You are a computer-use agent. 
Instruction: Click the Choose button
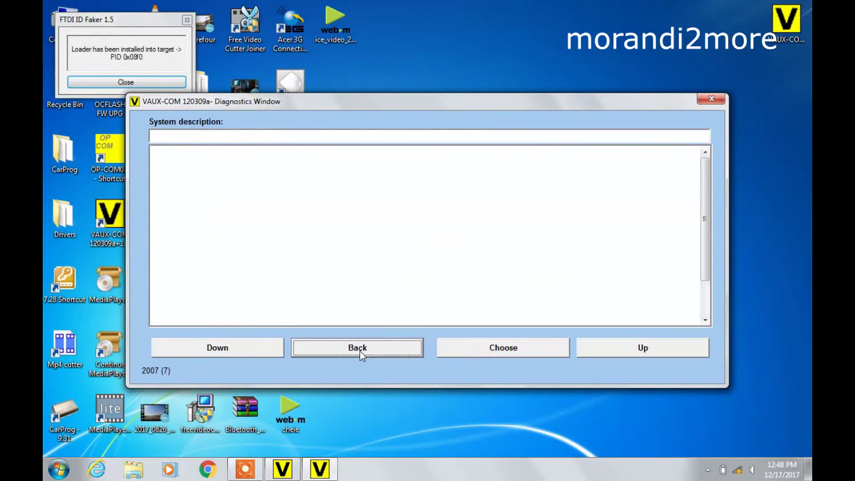tap(503, 347)
